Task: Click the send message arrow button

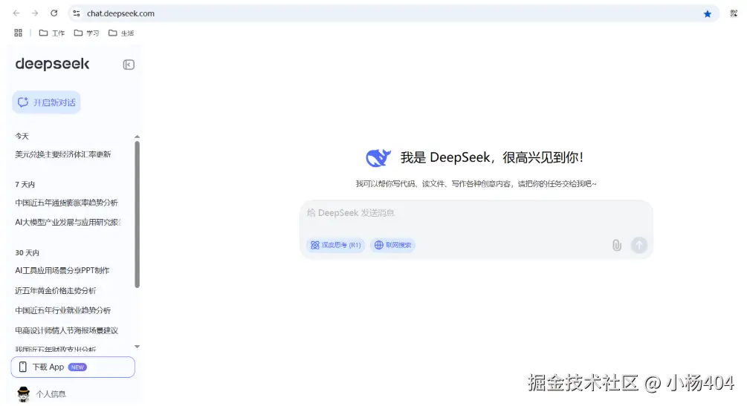Action: pos(639,245)
